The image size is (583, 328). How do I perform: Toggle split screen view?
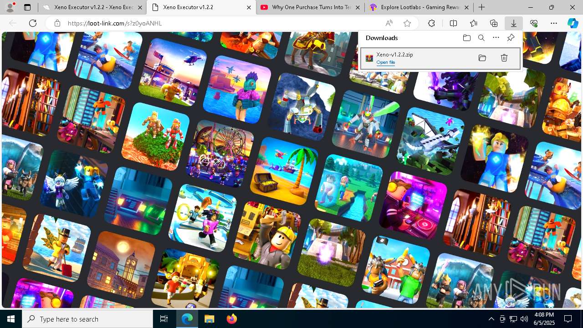[453, 23]
